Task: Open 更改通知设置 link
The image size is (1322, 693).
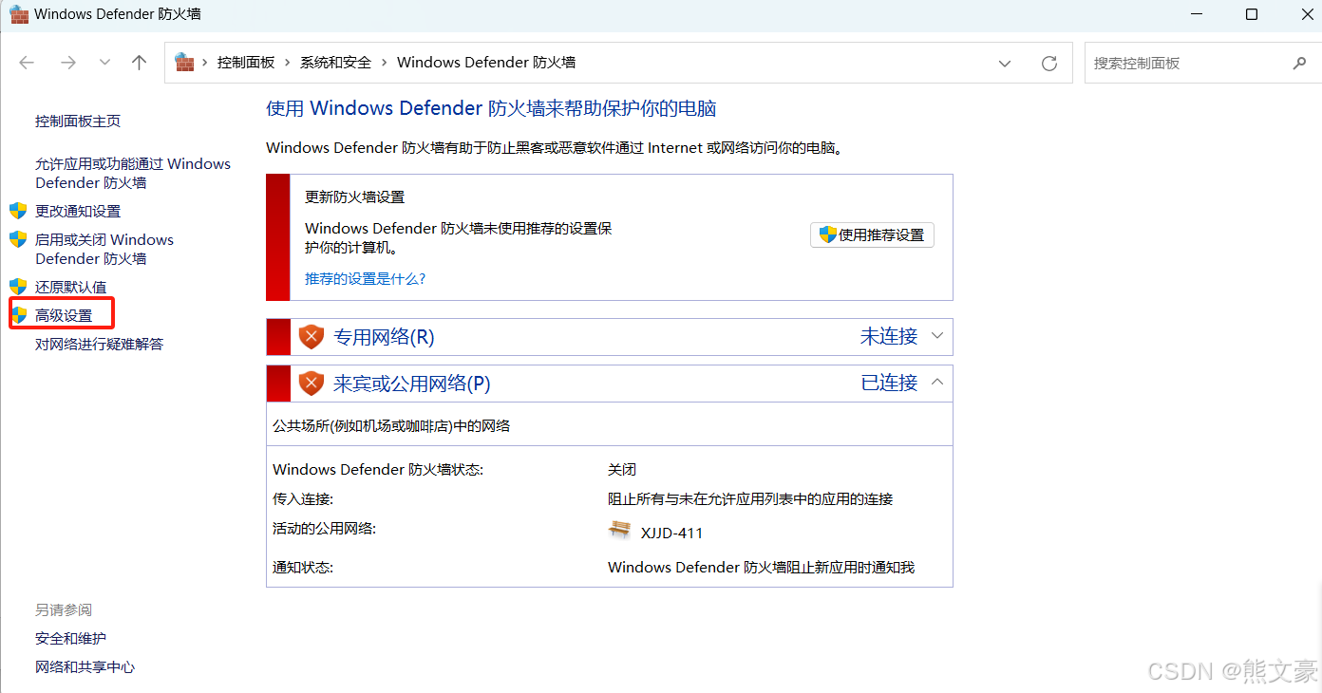Action: 78,211
